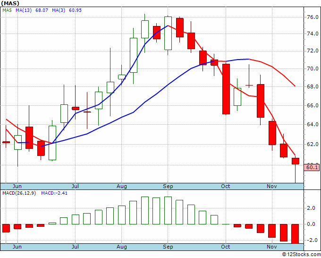This screenshot has height=258, width=321.
Task: Click Jun on the MACD panel axis
Action: tap(17, 247)
